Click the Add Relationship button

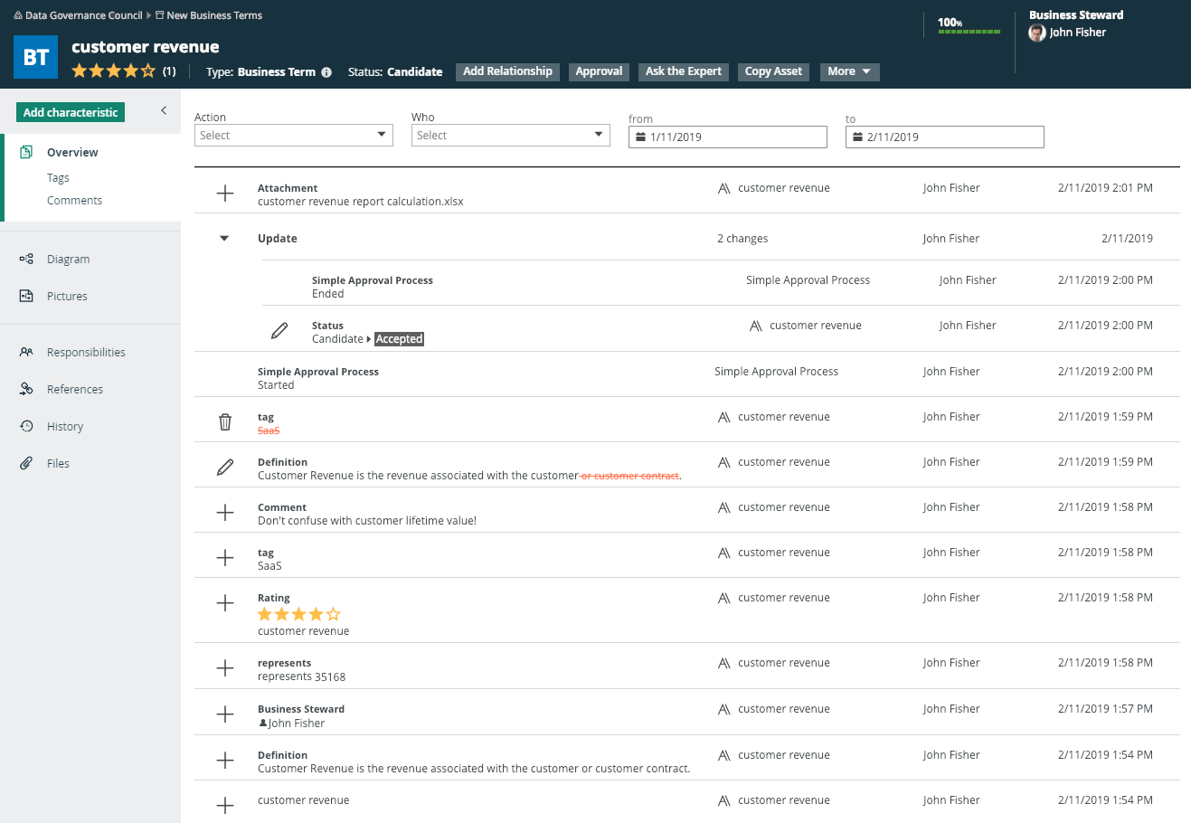[x=507, y=71]
